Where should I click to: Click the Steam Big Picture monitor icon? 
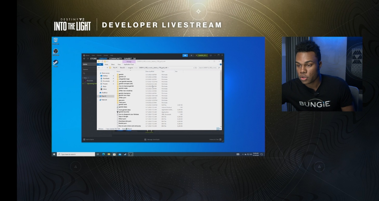pos(211,55)
